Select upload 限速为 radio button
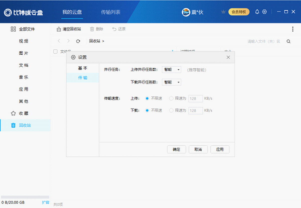 (171, 98)
